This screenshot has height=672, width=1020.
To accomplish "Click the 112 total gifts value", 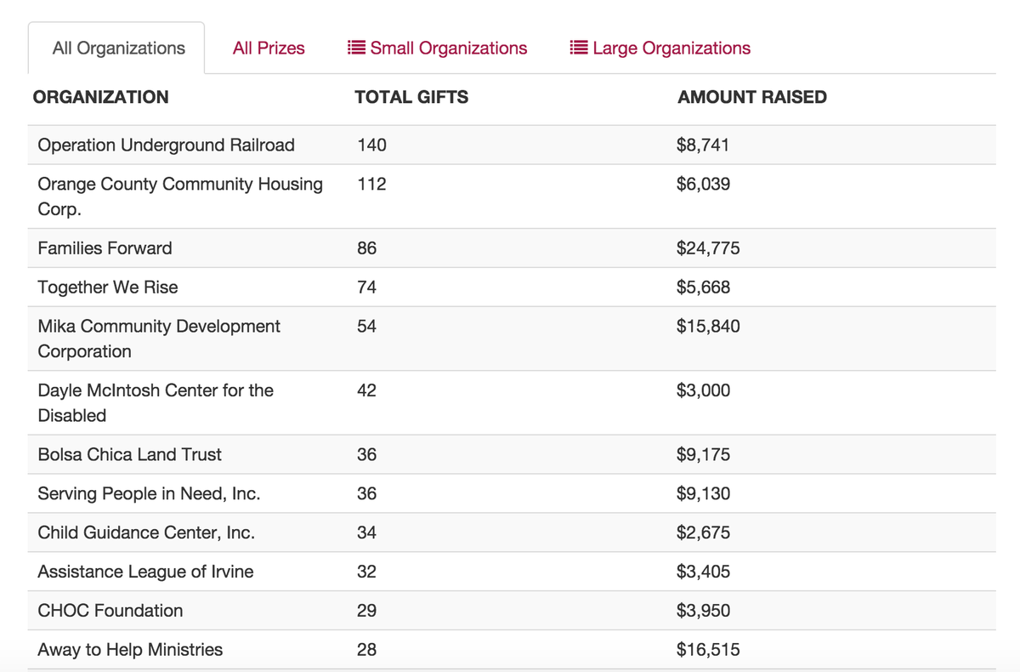I will pyautogui.click(x=371, y=184).
